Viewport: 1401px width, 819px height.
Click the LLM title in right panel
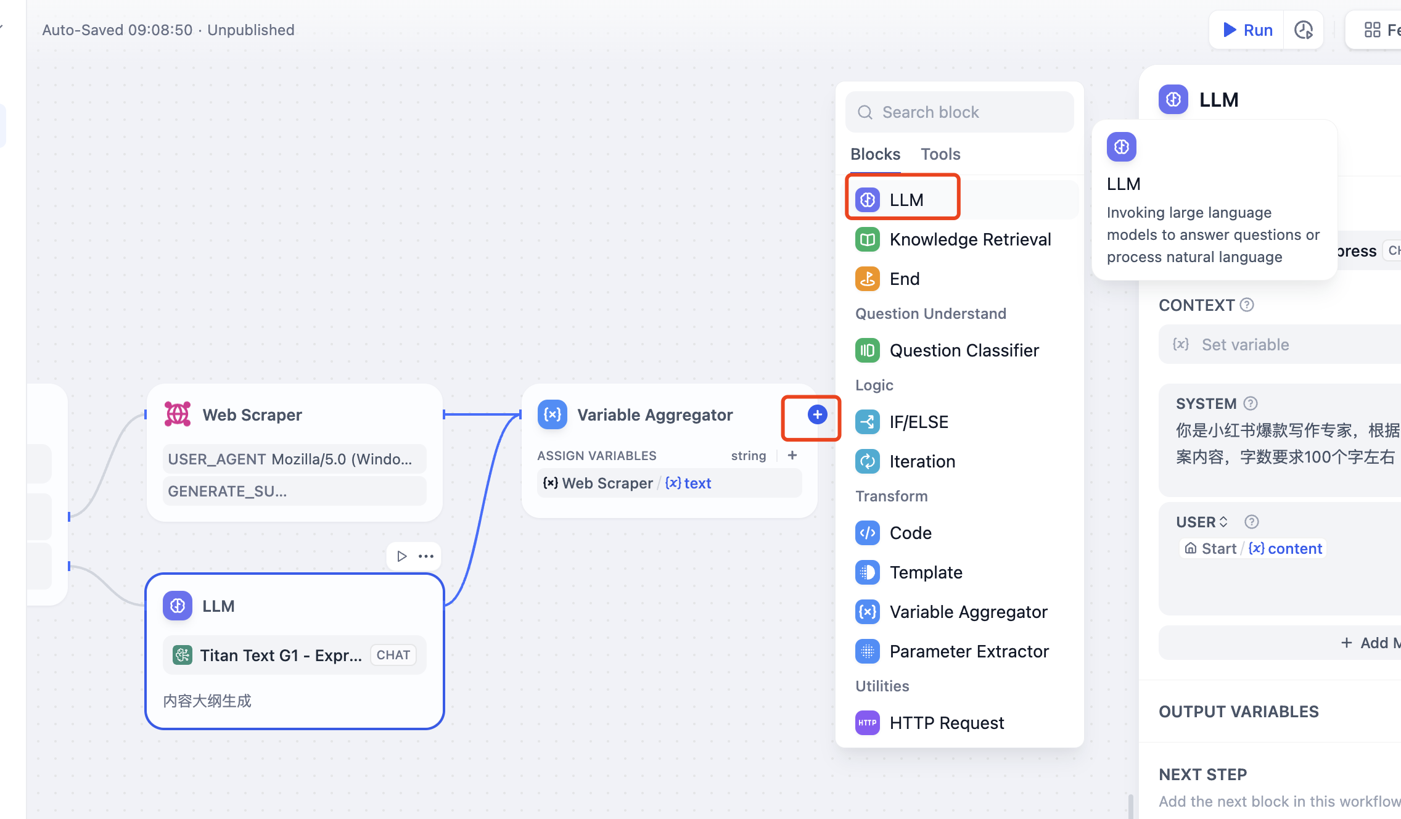point(1218,99)
